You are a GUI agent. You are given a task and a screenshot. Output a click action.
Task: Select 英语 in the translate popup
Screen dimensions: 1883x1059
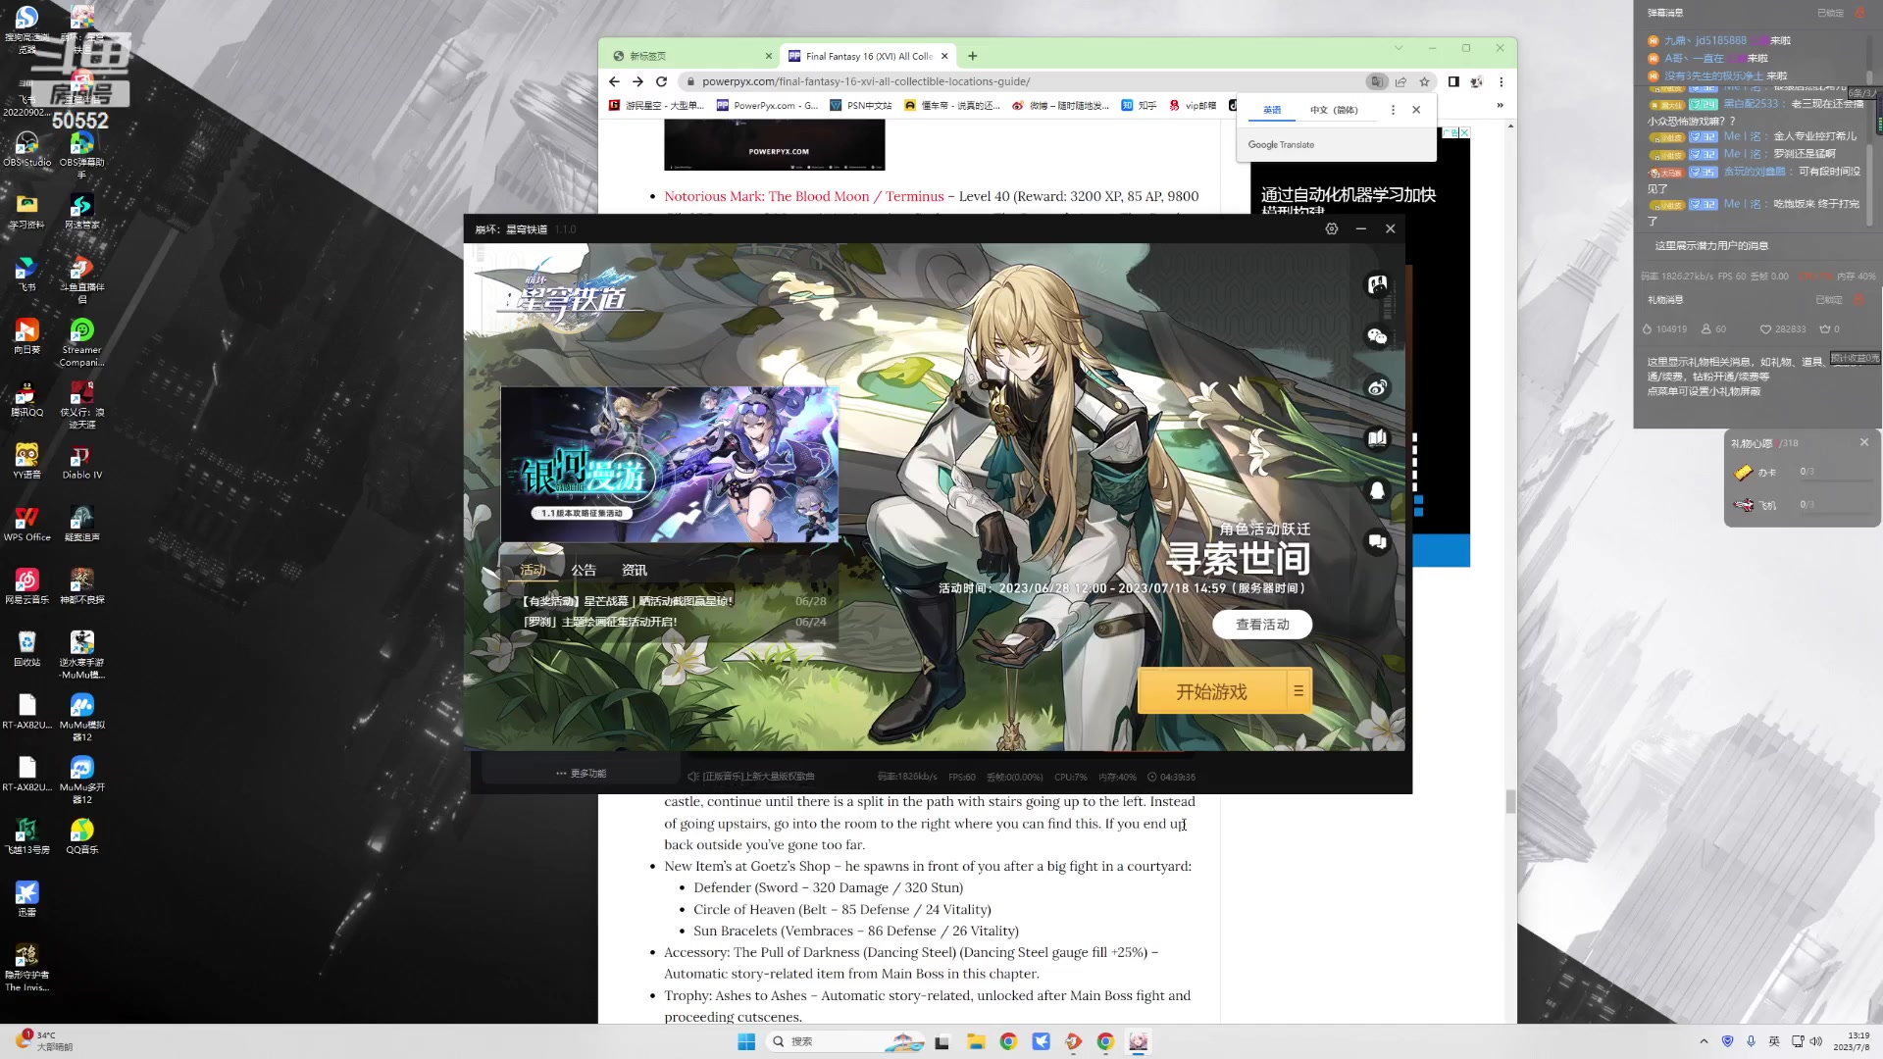(x=1272, y=110)
